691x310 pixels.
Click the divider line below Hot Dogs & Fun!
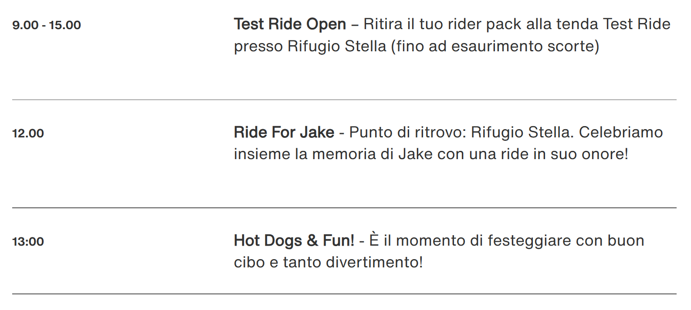[x=344, y=294]
